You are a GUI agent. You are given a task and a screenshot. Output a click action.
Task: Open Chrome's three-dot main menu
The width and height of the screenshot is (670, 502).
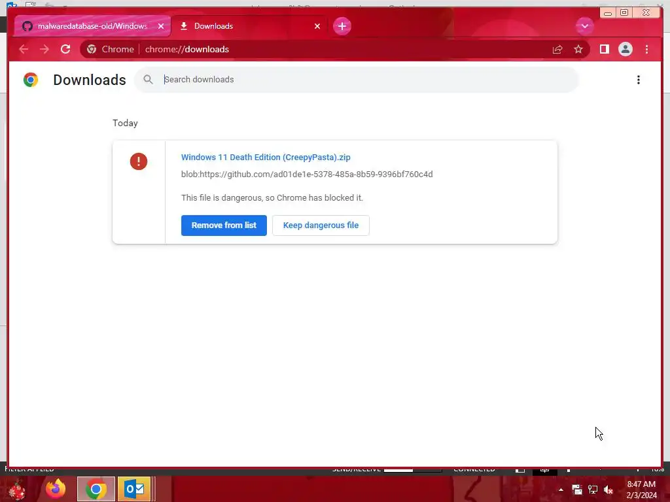click(646, 50)
